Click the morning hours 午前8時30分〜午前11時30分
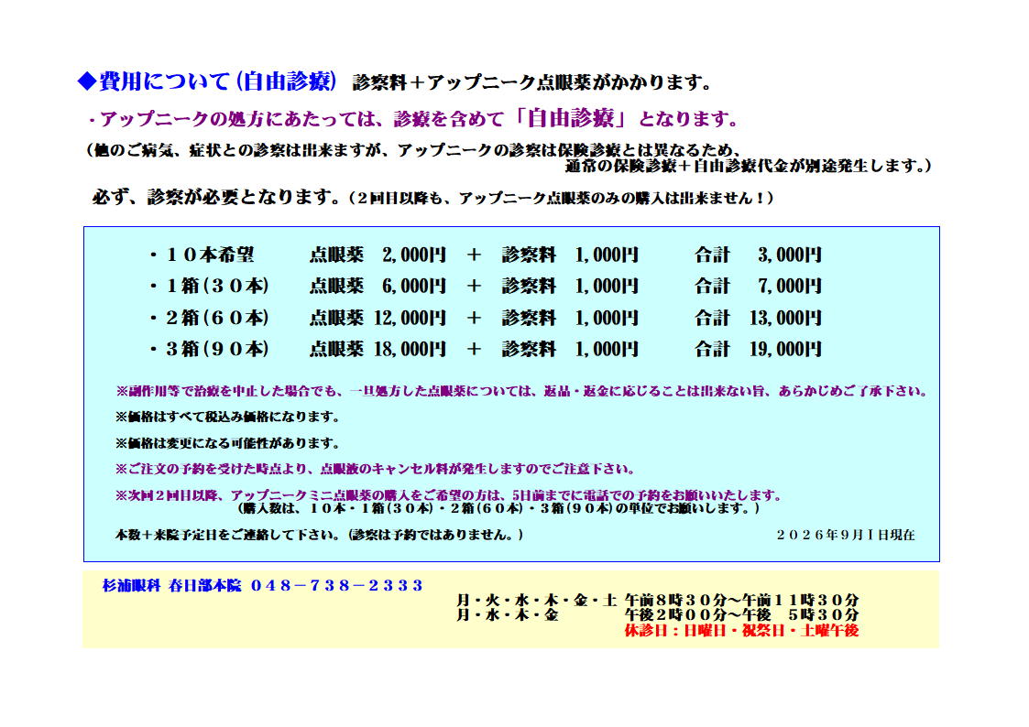The image size is (1029, 727). [x=742, y=600]
